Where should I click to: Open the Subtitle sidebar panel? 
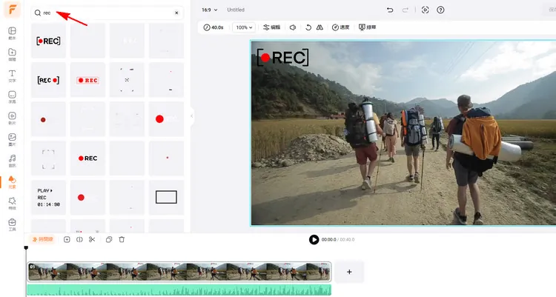click(x=12, y=97)
